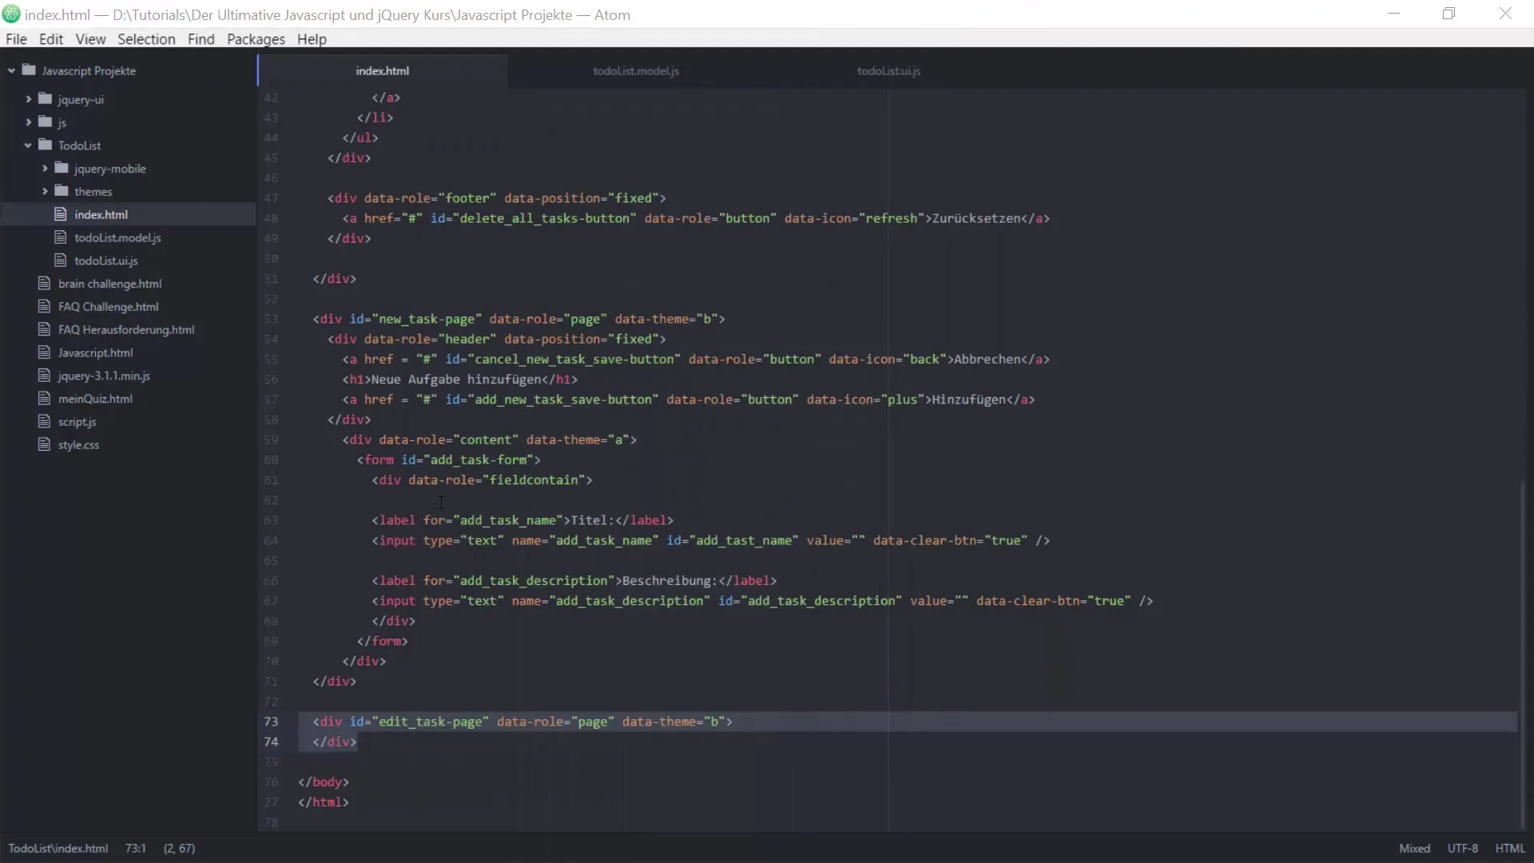This screenshot has width=1534, height=863.
Task: Click the todoList.ui.js file icon in tree
Action: click(x=60, y=260)
